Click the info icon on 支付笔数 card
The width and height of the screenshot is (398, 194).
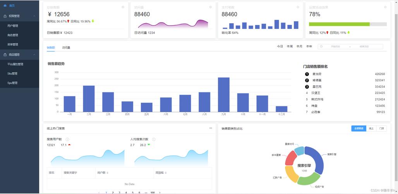point(298,7)
